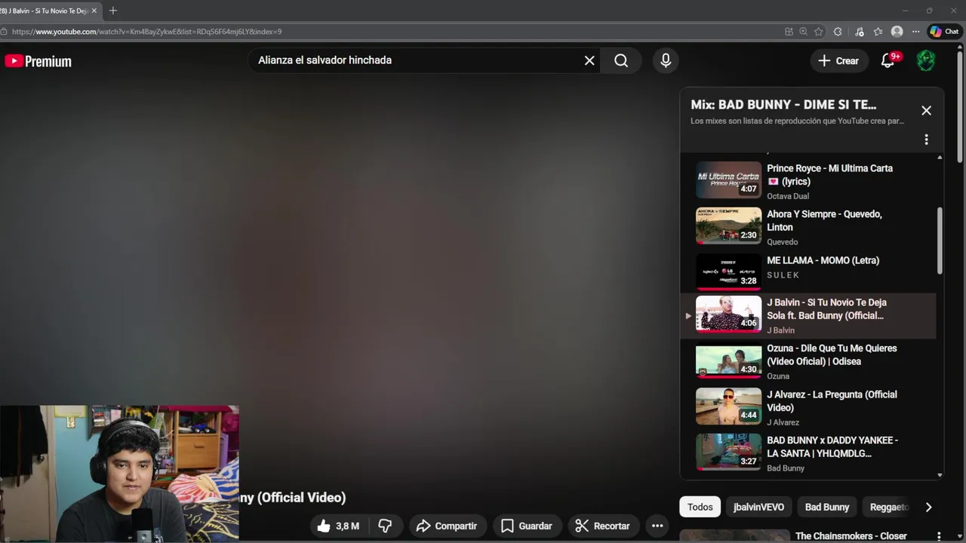The width and height of the screenshot is (966, 543).
Task: Run search with magnifier button
Action: click(x=621, y=60)
